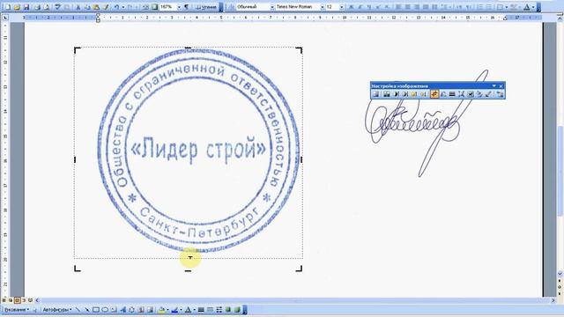Decrease picture contrast

tap(405, 94)
